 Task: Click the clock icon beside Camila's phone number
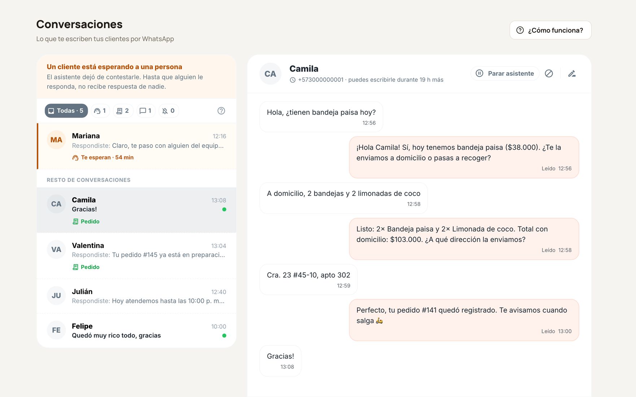click(293, 80)
